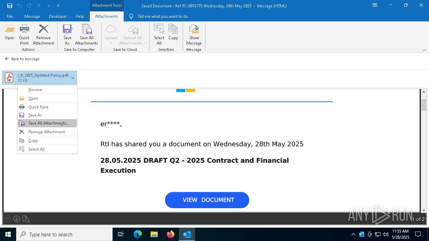Choose Remove Attachment from the context menu
Viewport: 429px width, 241px height.
pos(47,132)
